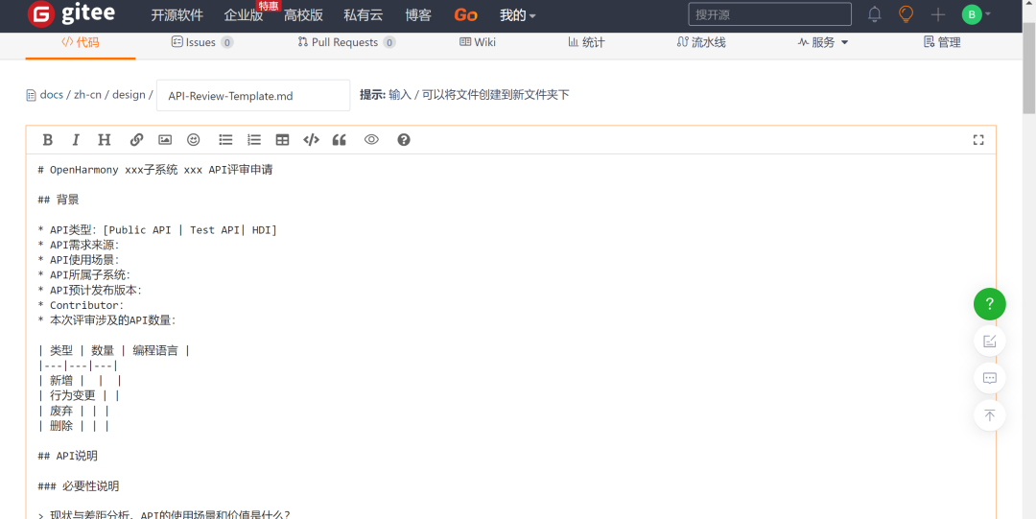Click the line '## API说明'
Viewport: 1036px width, 519px height.
point(68,456)
